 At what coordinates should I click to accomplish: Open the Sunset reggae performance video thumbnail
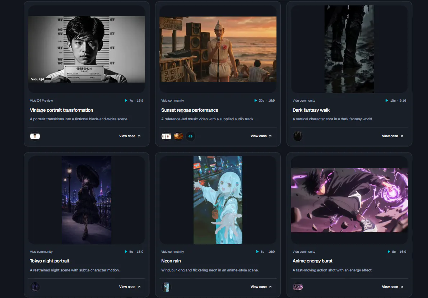point(218,49)
